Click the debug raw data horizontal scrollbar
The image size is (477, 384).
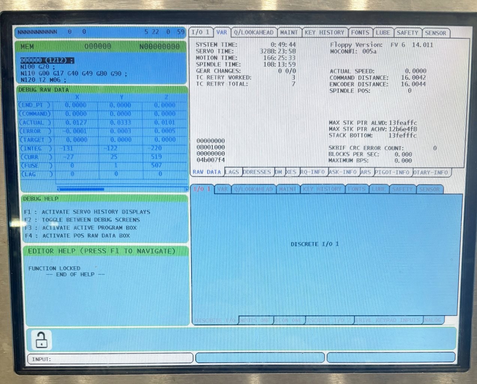(x=122, y=189)
